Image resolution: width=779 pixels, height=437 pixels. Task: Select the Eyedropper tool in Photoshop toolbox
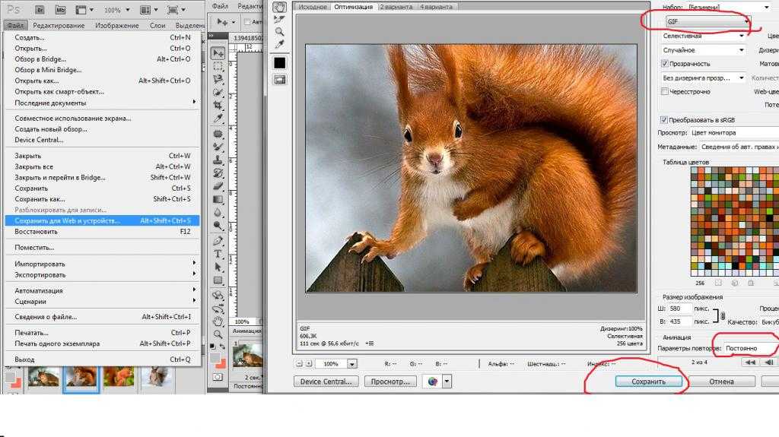(x=218, y=119)
